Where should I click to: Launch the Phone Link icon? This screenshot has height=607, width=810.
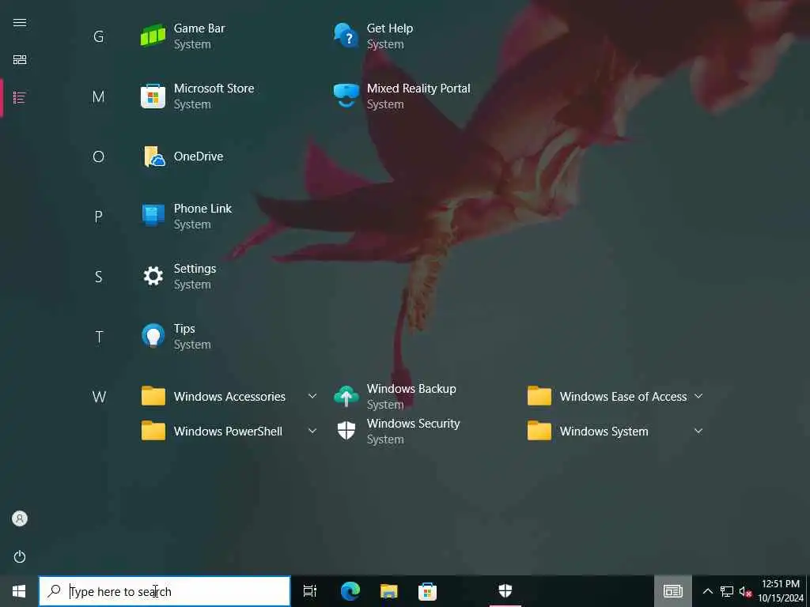click(153, 217)
